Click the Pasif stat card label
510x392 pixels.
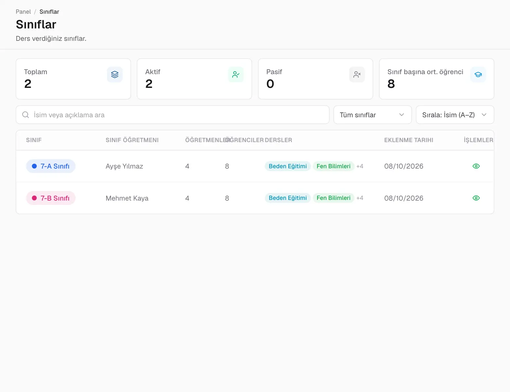point(274,72)
